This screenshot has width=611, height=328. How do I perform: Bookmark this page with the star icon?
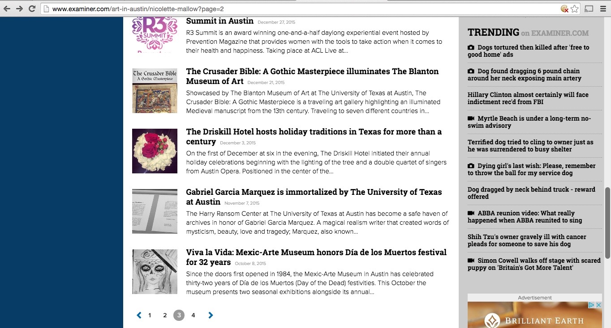(x=575, y=8)
